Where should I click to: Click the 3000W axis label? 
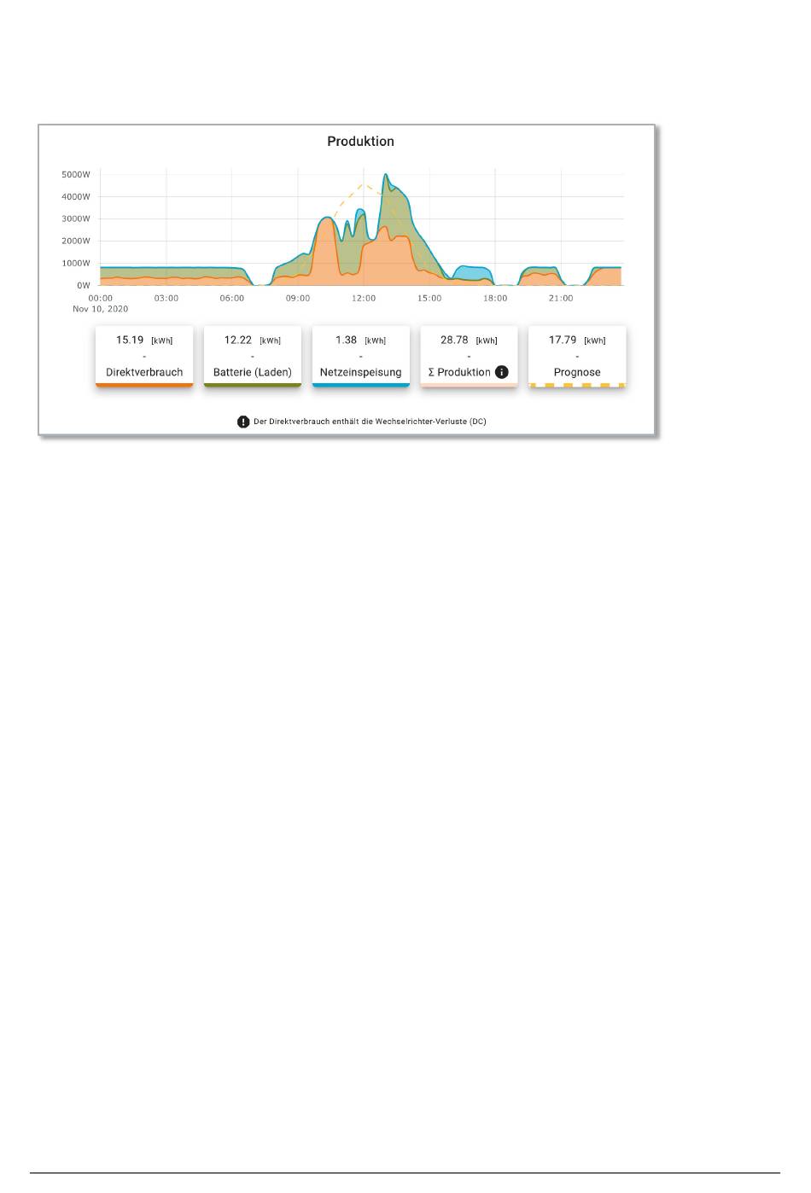(x=76, y=218)
